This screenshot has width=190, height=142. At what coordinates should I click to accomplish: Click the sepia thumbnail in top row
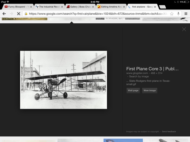pos(24,19)
